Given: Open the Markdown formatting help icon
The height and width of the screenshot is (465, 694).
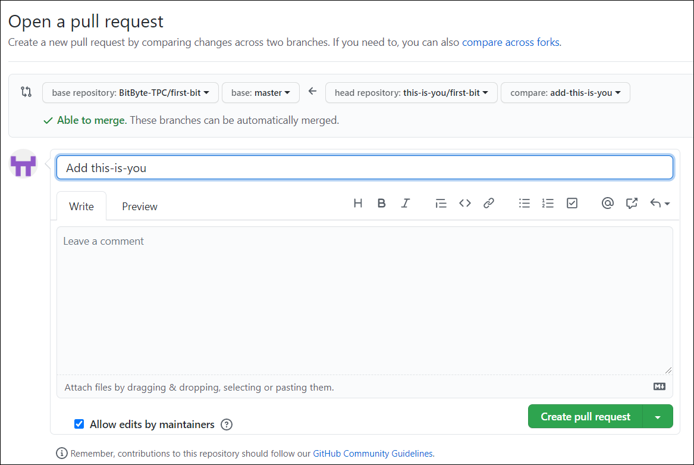Looking at the screenshot, I should [658, 386].
